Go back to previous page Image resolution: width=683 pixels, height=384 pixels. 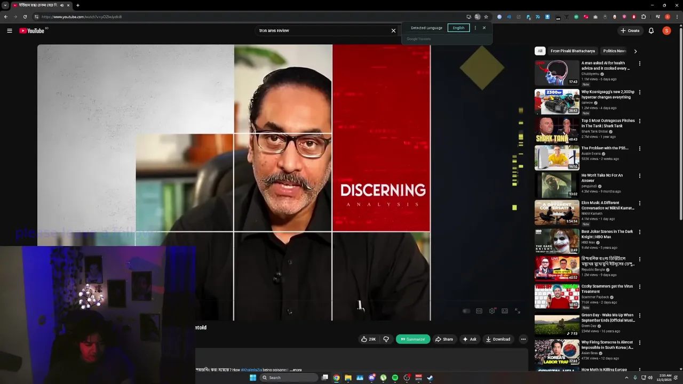click(x=6, y=17)
